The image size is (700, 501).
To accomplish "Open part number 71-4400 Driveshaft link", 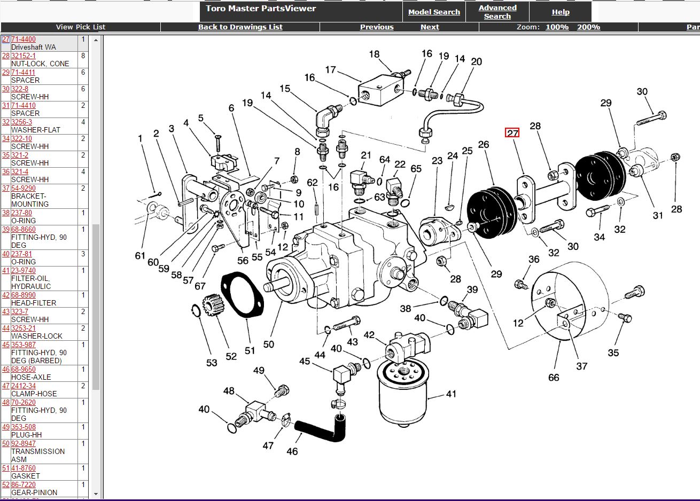I will click(24, 39).
